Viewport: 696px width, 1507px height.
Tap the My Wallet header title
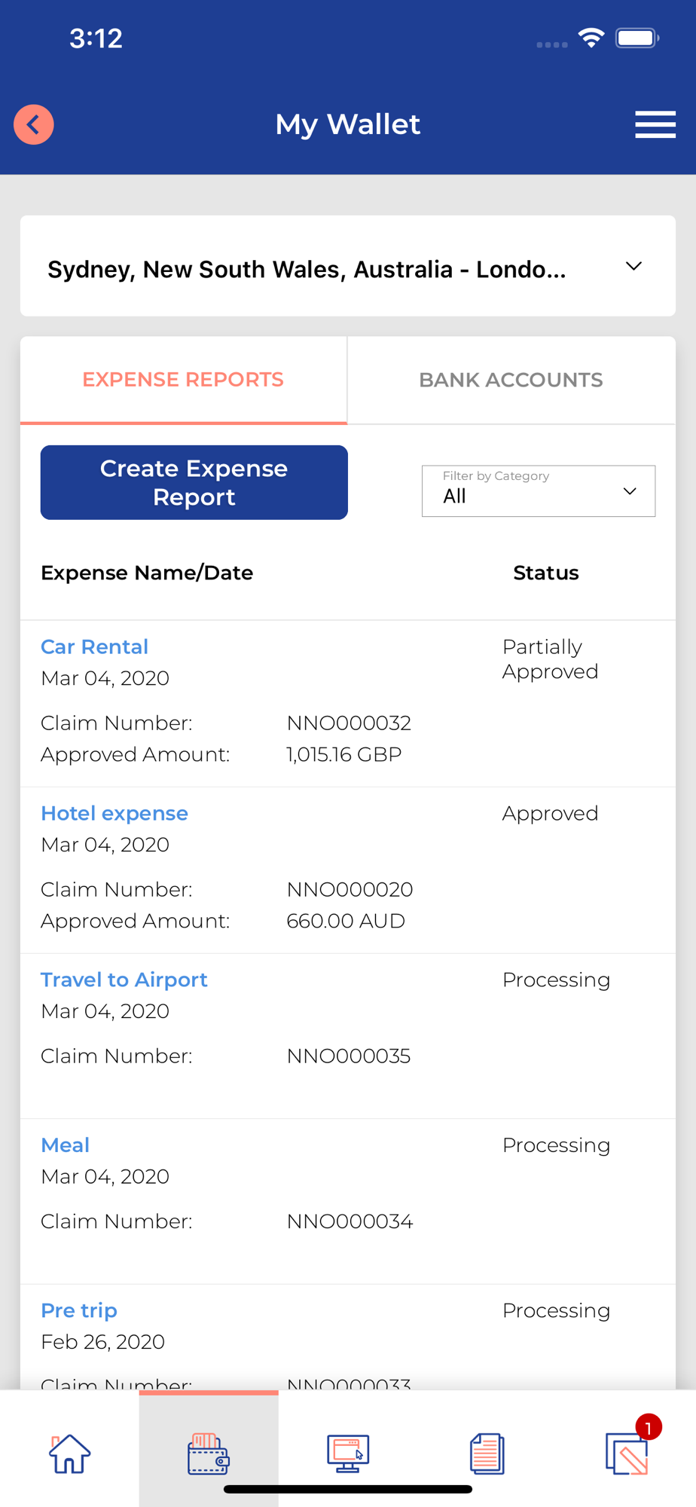click(348, 124)
